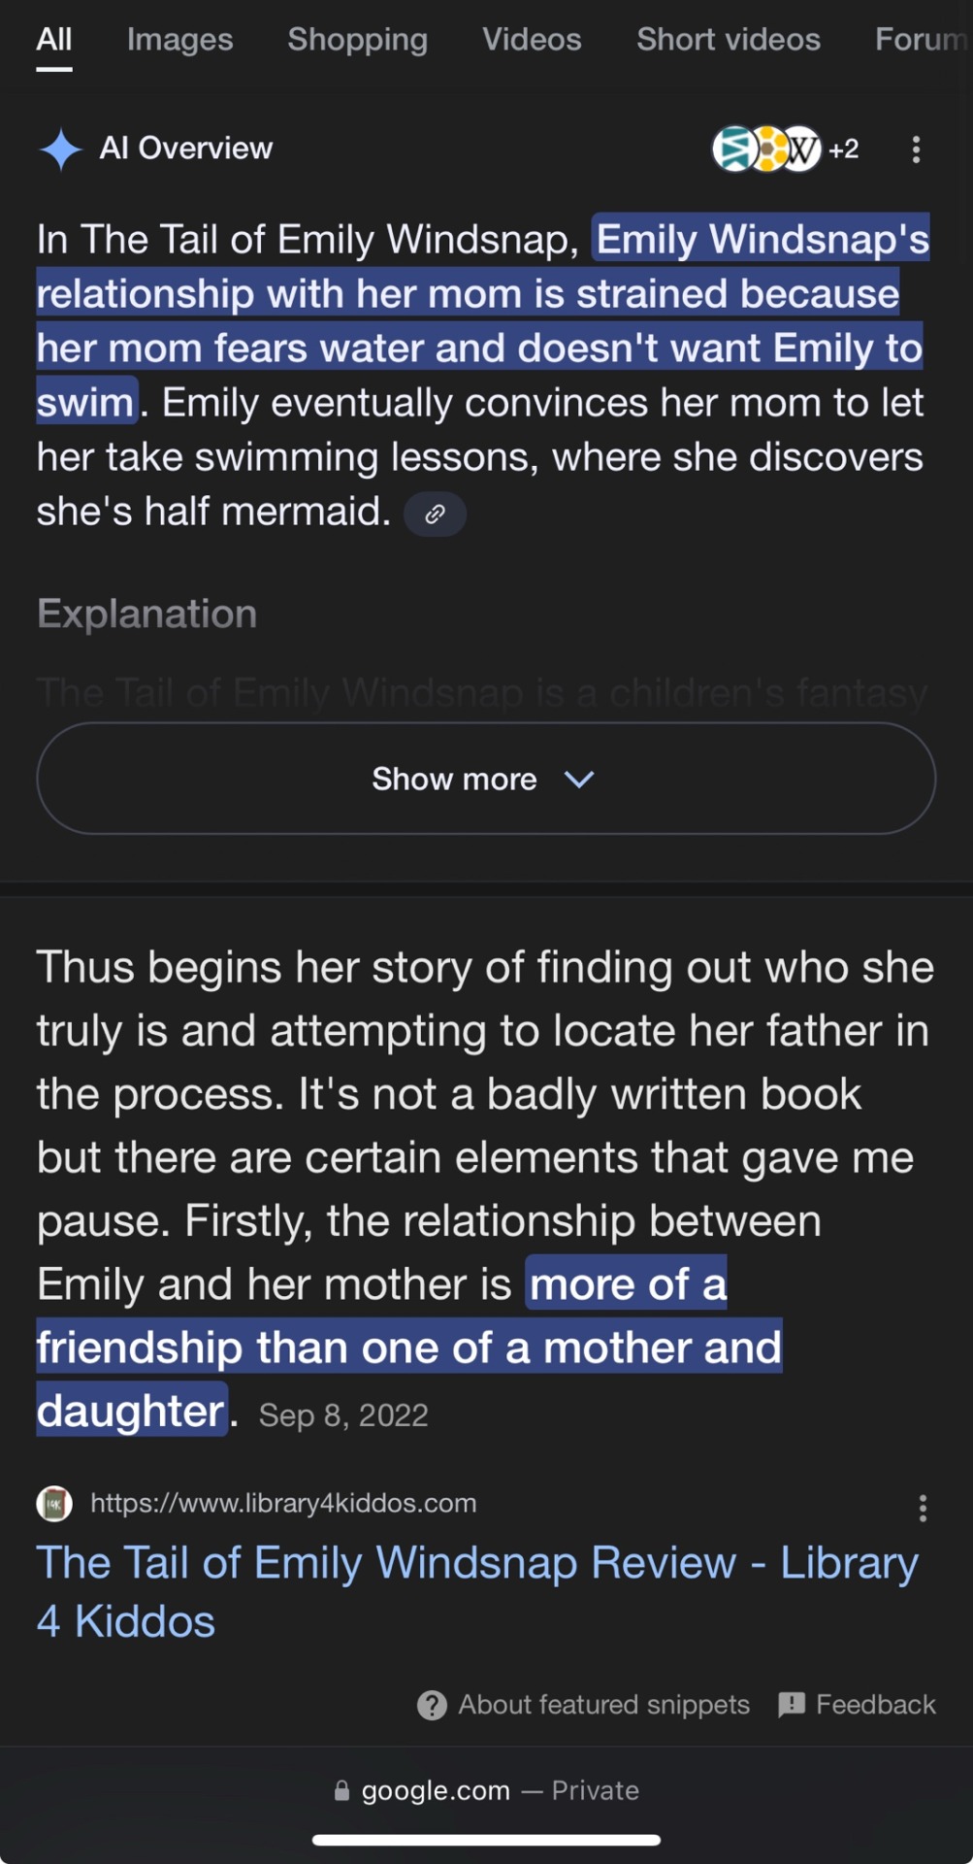Open AI Overview three-dot options menu

[x=916, y=150]
